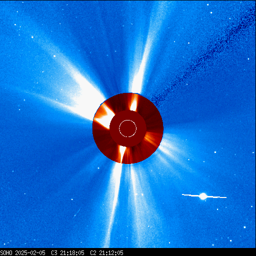Select the bright planet with horizontal streak

click(203, 196)
